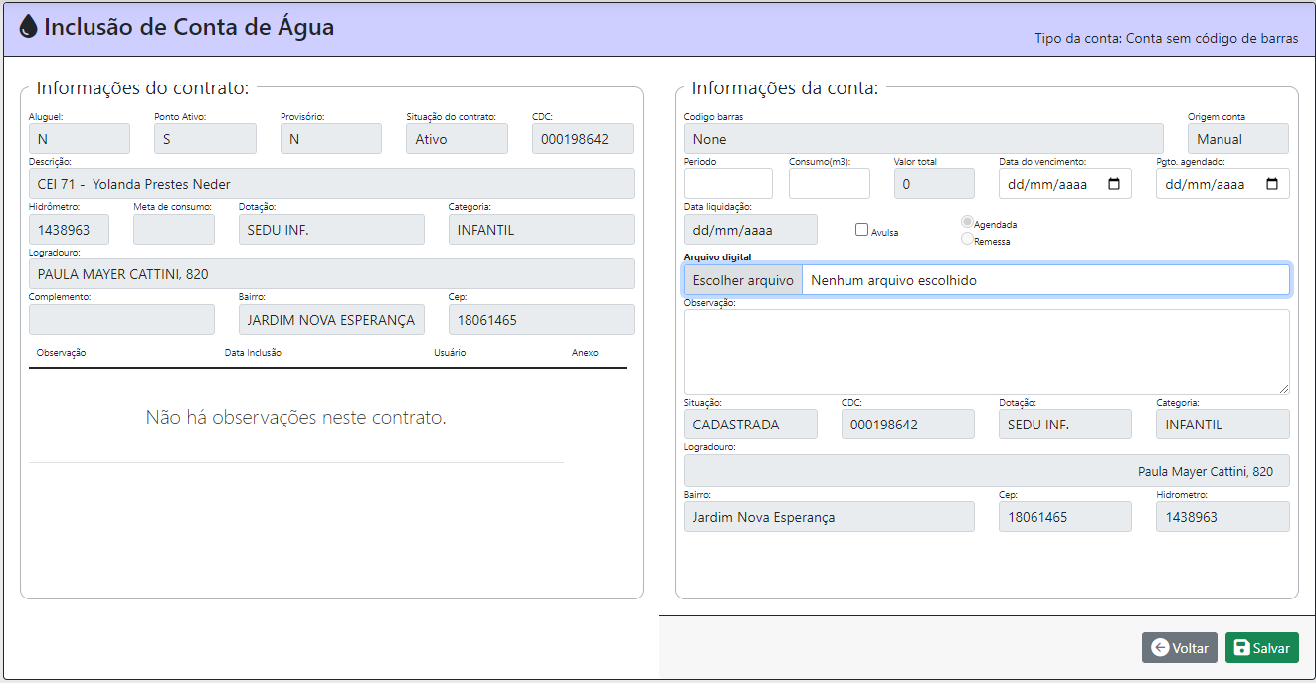Viewport: 1316px width, 683px height.
Task: Click the Data liquidação date field
Action: 751,230
